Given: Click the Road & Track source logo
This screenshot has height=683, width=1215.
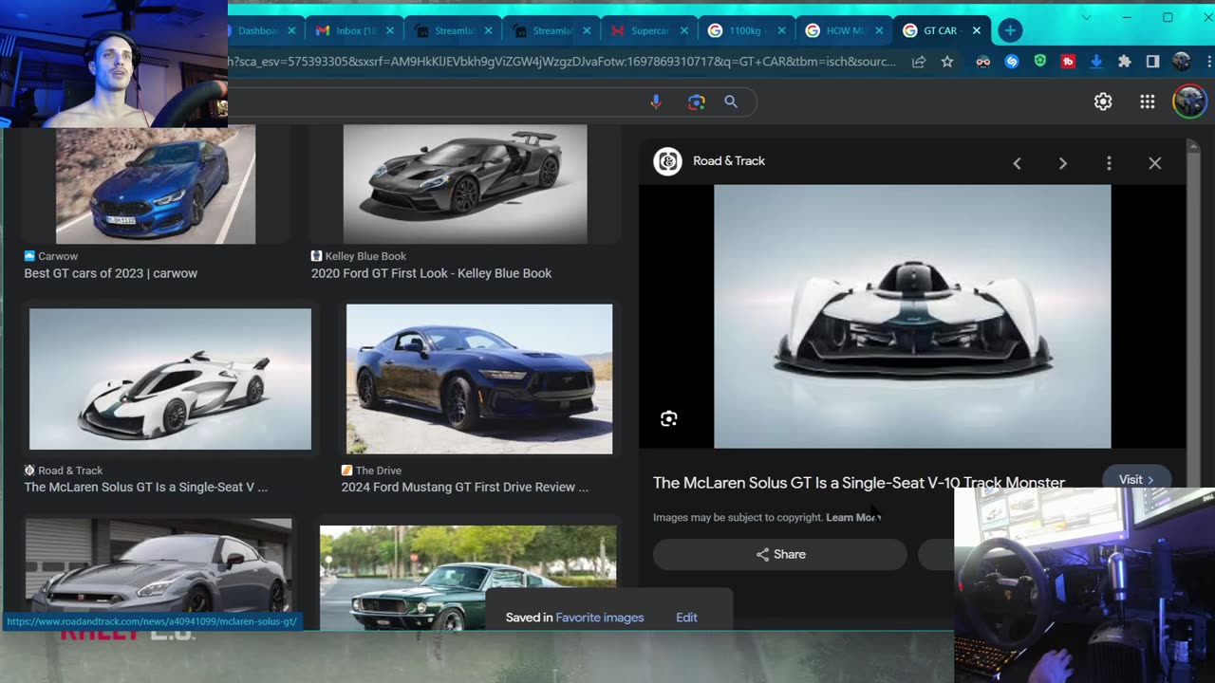Looking at the screenshot, I should coord(667,161).
